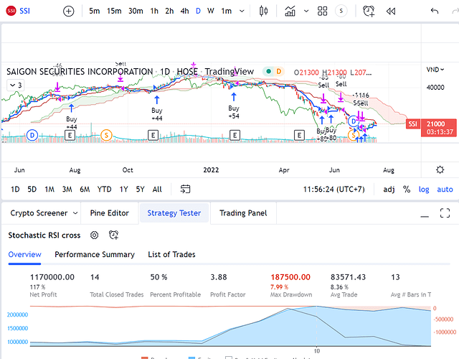459x359 pixels.
Task: Expand the timeframe list after 1m
Action: pyautogui.click(x=242, y=11)
